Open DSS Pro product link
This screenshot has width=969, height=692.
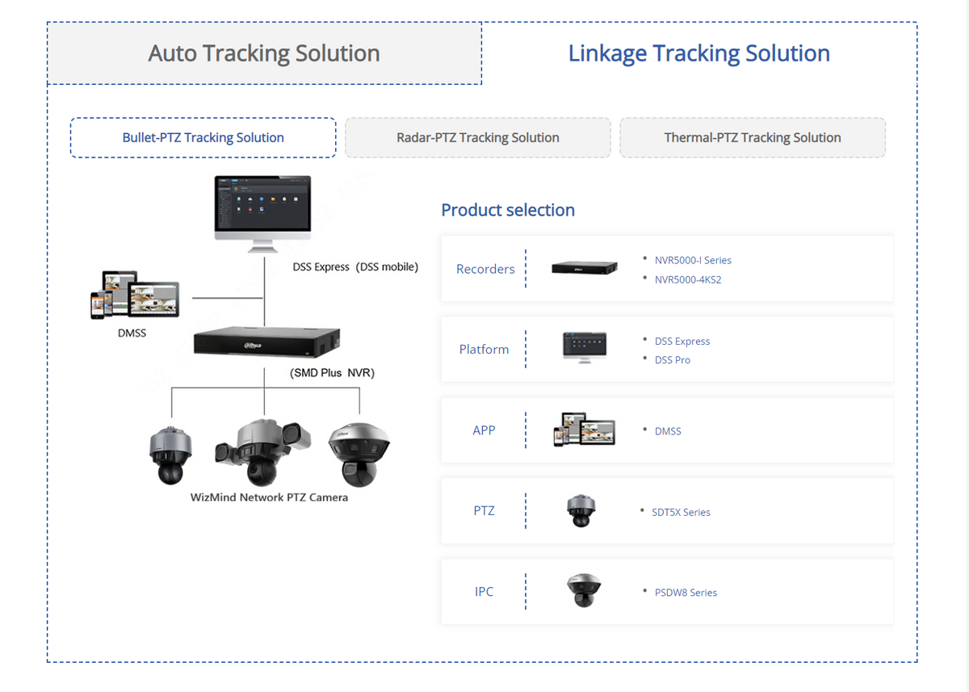(x=673, y=360)
